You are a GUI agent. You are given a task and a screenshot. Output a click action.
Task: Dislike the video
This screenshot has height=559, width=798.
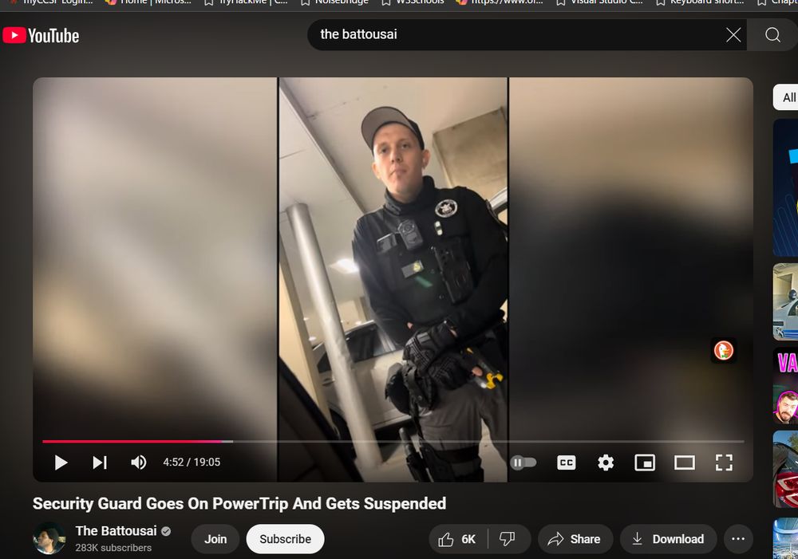point(508,539)
